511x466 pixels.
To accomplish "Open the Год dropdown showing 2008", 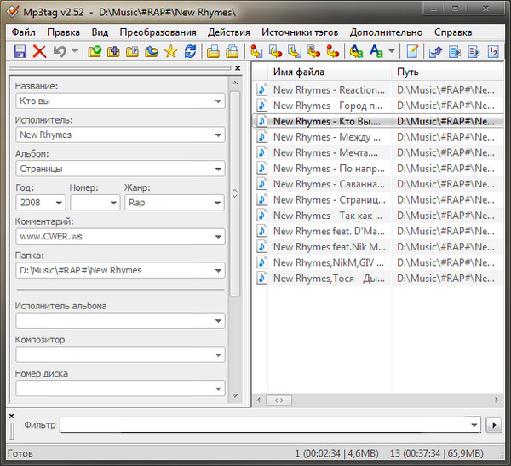I will [58, 203].
